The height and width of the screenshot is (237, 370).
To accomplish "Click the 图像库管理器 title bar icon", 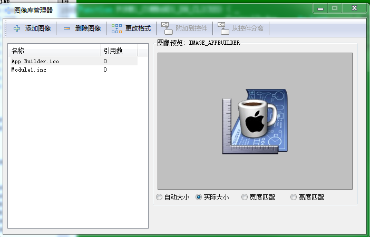I will [8, 11].
